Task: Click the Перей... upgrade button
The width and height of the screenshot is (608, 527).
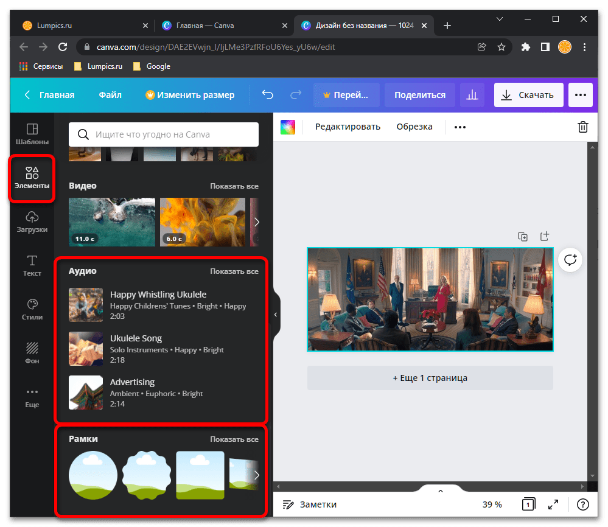Action: [346, 94]
